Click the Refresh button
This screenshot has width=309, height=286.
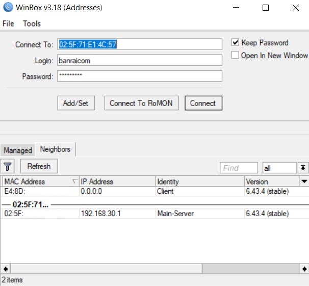[x=39, y=166]
